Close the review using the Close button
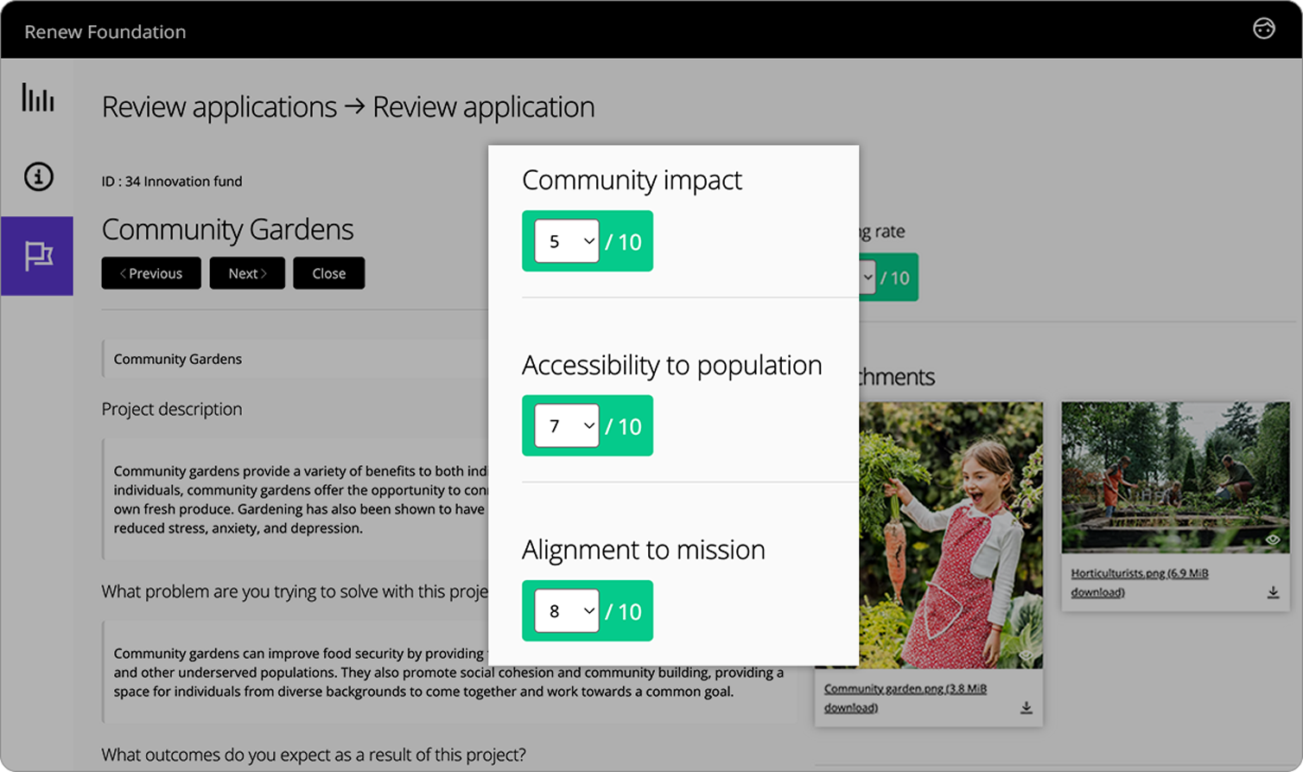 pyautogui.click(x=328, y=273)
